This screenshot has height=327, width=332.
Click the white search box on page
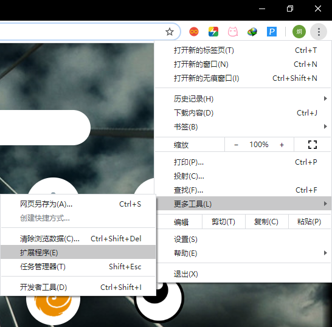[45, 128]
